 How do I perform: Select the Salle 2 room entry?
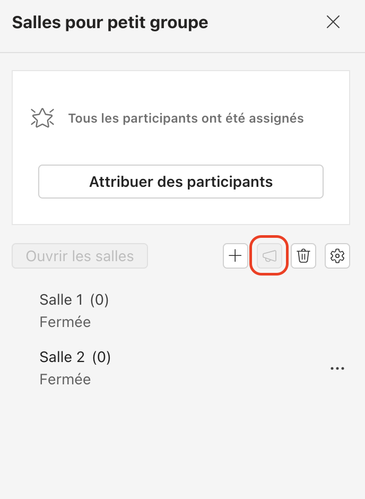(x=62, y=357)
